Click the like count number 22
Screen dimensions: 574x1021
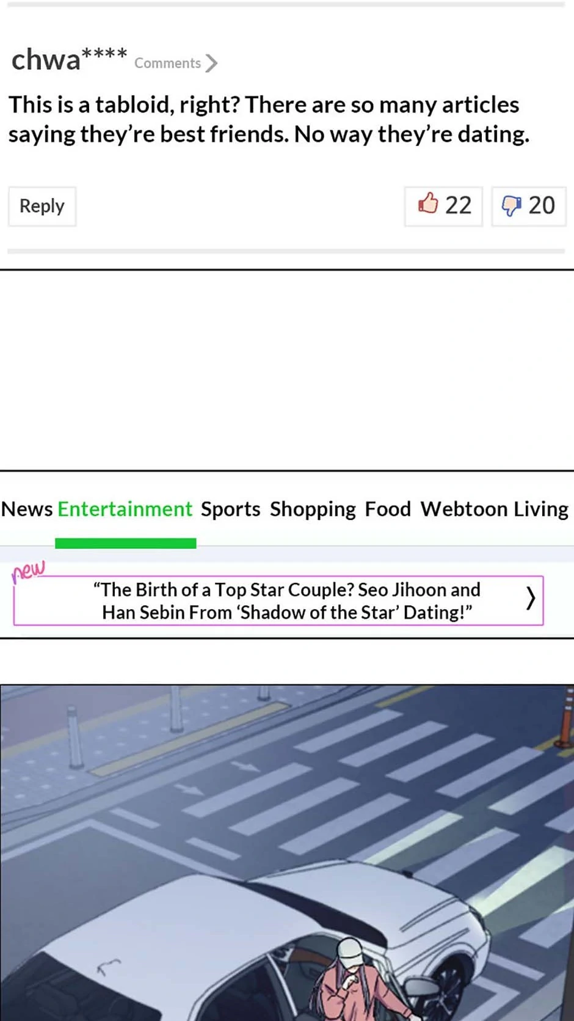pyautogui.click(x=458, y=206)
